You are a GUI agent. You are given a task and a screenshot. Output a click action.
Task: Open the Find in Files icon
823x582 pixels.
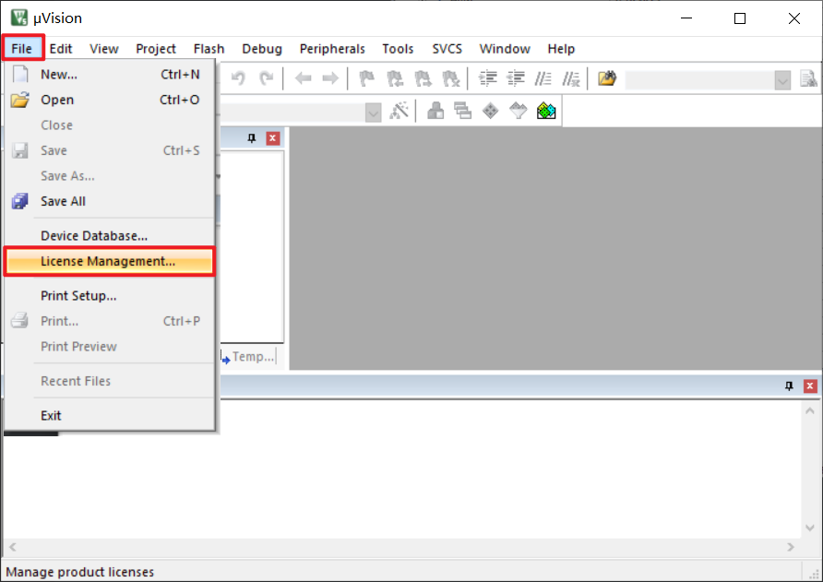click(x=607, y=78)
